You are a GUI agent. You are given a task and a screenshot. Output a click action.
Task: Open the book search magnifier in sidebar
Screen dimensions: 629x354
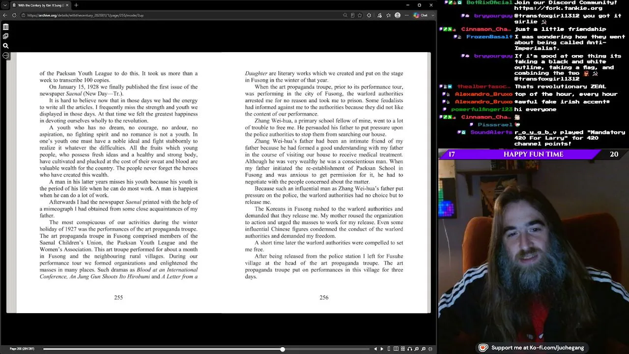5,46
